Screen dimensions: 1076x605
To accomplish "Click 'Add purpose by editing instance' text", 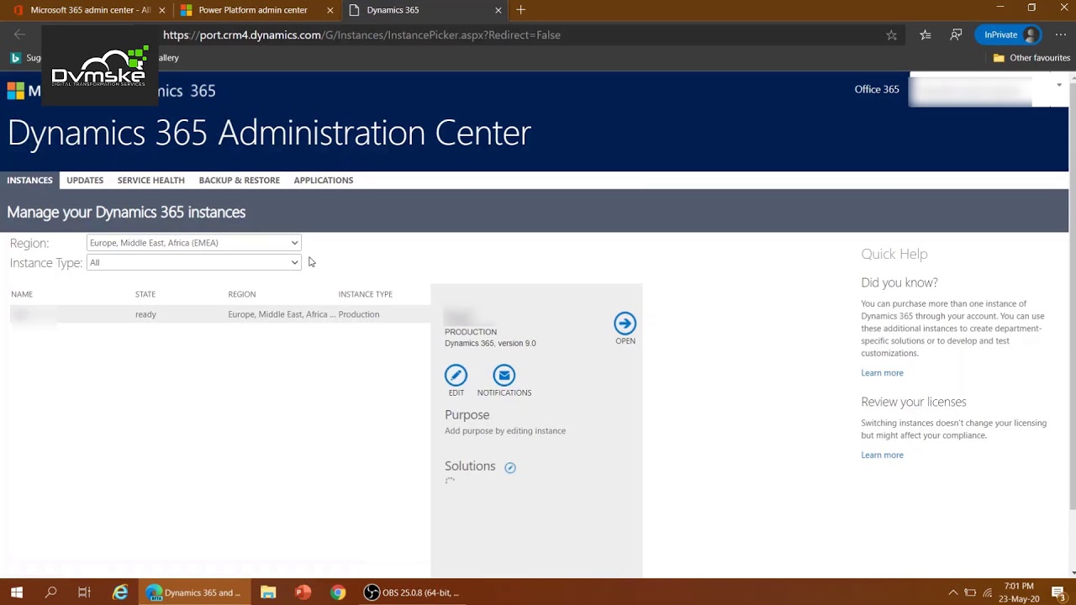I will click(x=505, y=431).
